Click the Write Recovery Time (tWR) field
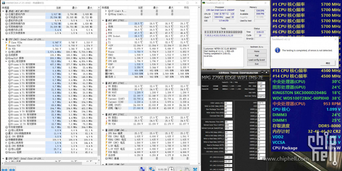The height and width of the screenshot is (171, 342). click(x=228, y=122)
